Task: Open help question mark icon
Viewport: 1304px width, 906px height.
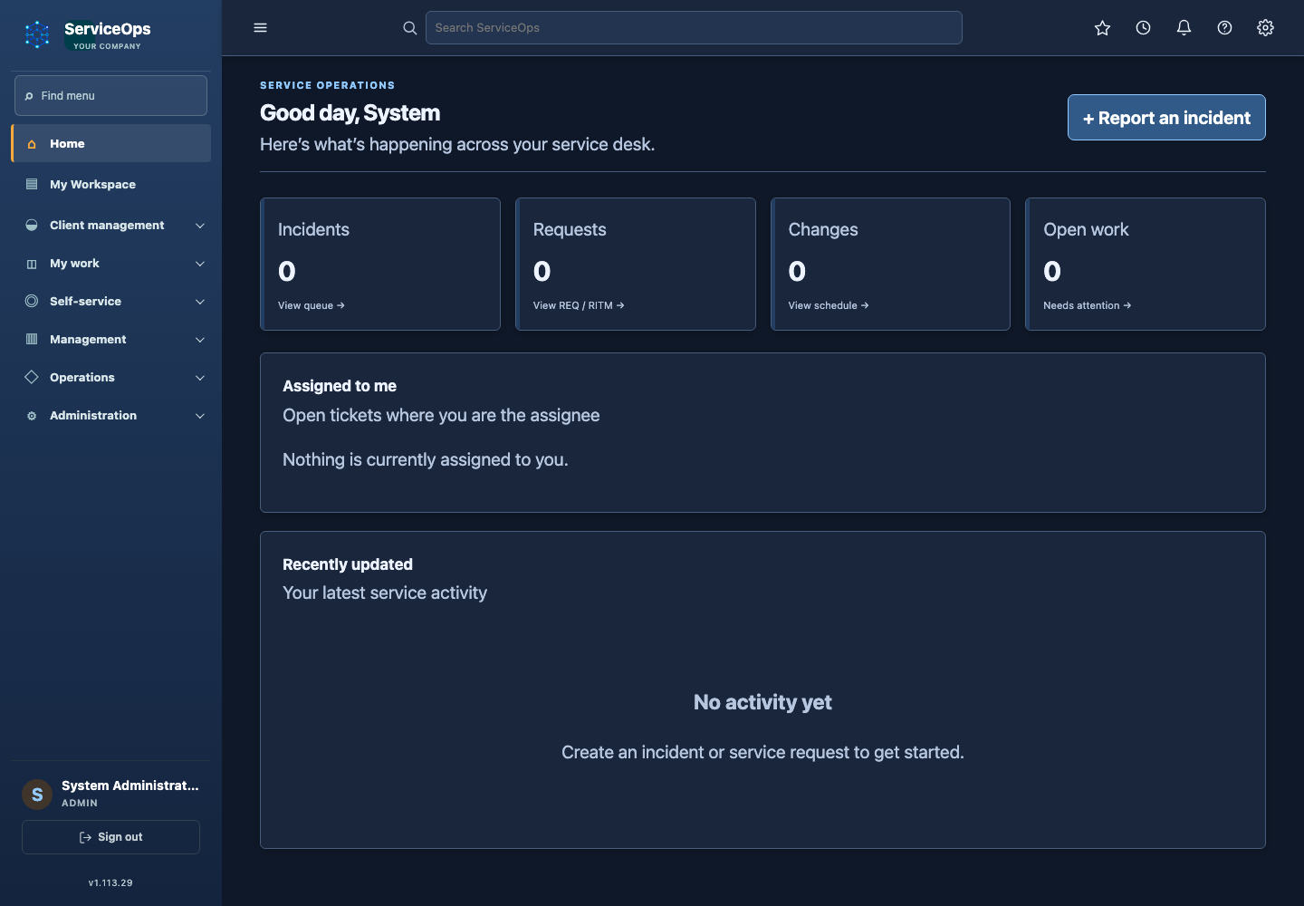Action: [x=1224, y=28]
